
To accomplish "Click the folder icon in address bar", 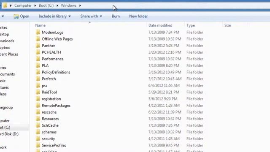I will tap(5, 5).
